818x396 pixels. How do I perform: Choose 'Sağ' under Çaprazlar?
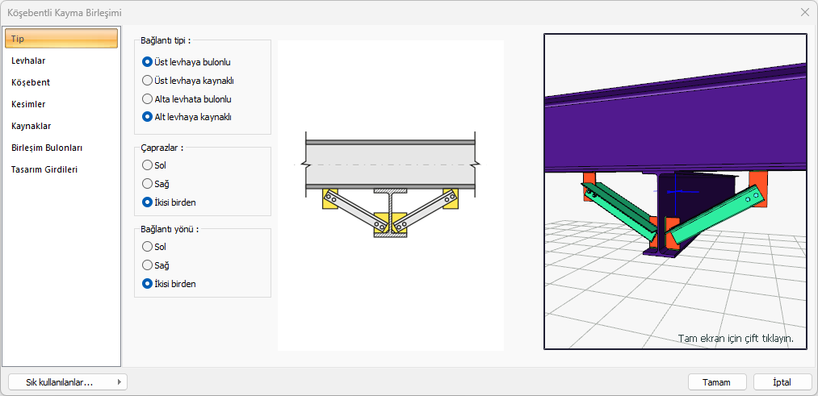(x=147, y=184)
